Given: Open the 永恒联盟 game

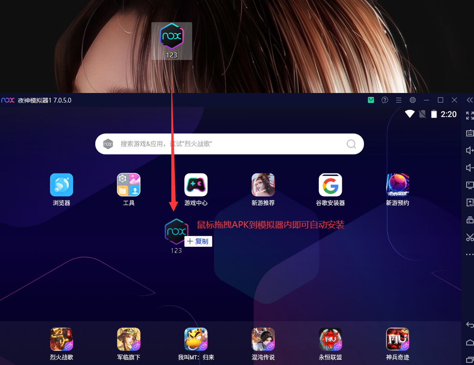Looking at the screenshot, I should pyautogui.click(x=330, y=339).
